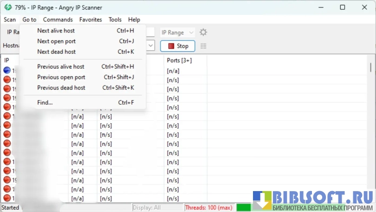The height and width of the screenshot is (212, 376).
Task: Click the blue alive host icon
Action: [7, 70]
